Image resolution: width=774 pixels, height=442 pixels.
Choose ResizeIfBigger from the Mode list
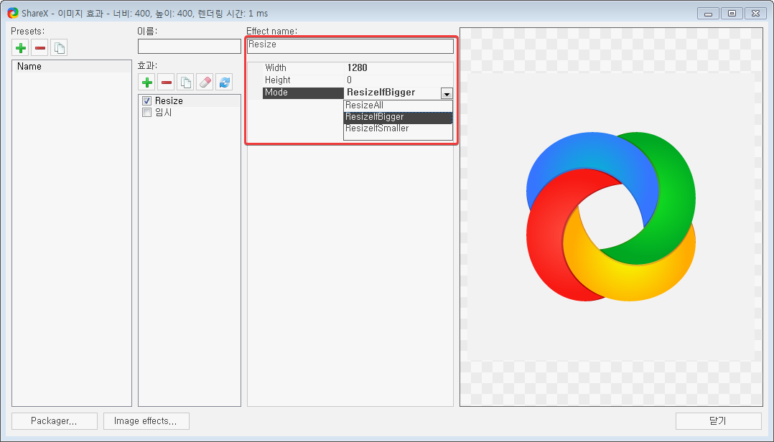[x=398, y=117]
